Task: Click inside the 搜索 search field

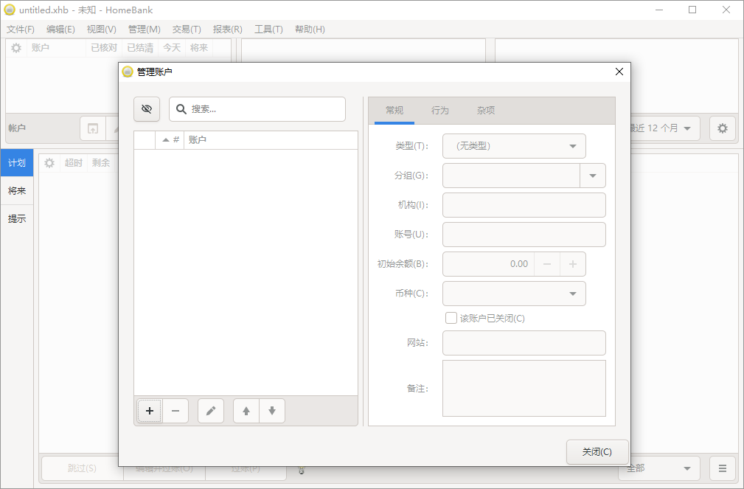Action: tap(257, 108)
